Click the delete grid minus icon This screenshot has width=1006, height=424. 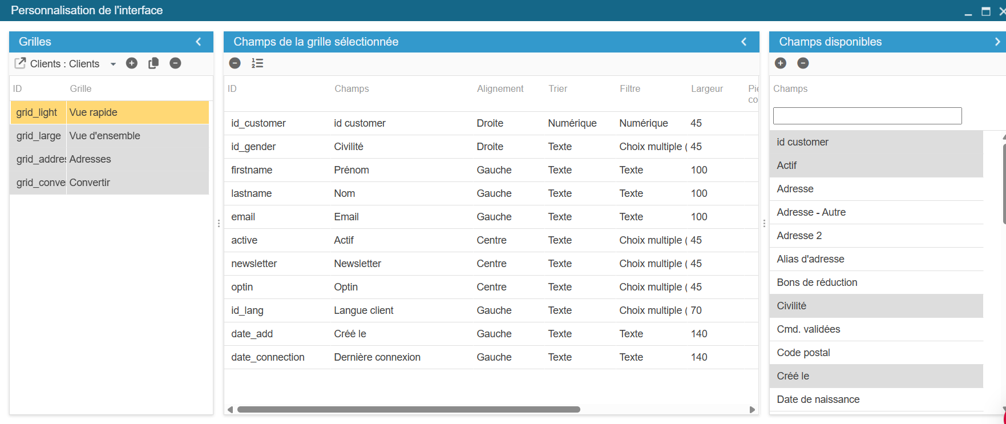click(175, 63)
